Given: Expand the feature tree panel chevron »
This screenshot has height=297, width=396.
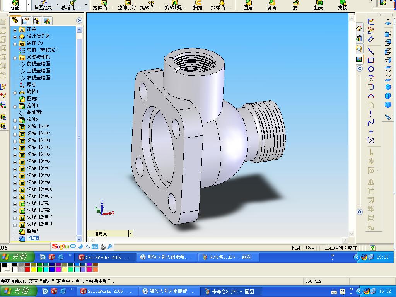Looking at the screenshot, I should [x=79, y=20].
